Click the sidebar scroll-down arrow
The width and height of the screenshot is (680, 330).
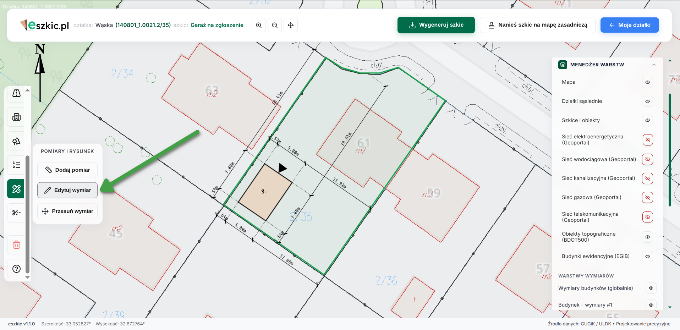pyautogui.click(x=27, y=277)
